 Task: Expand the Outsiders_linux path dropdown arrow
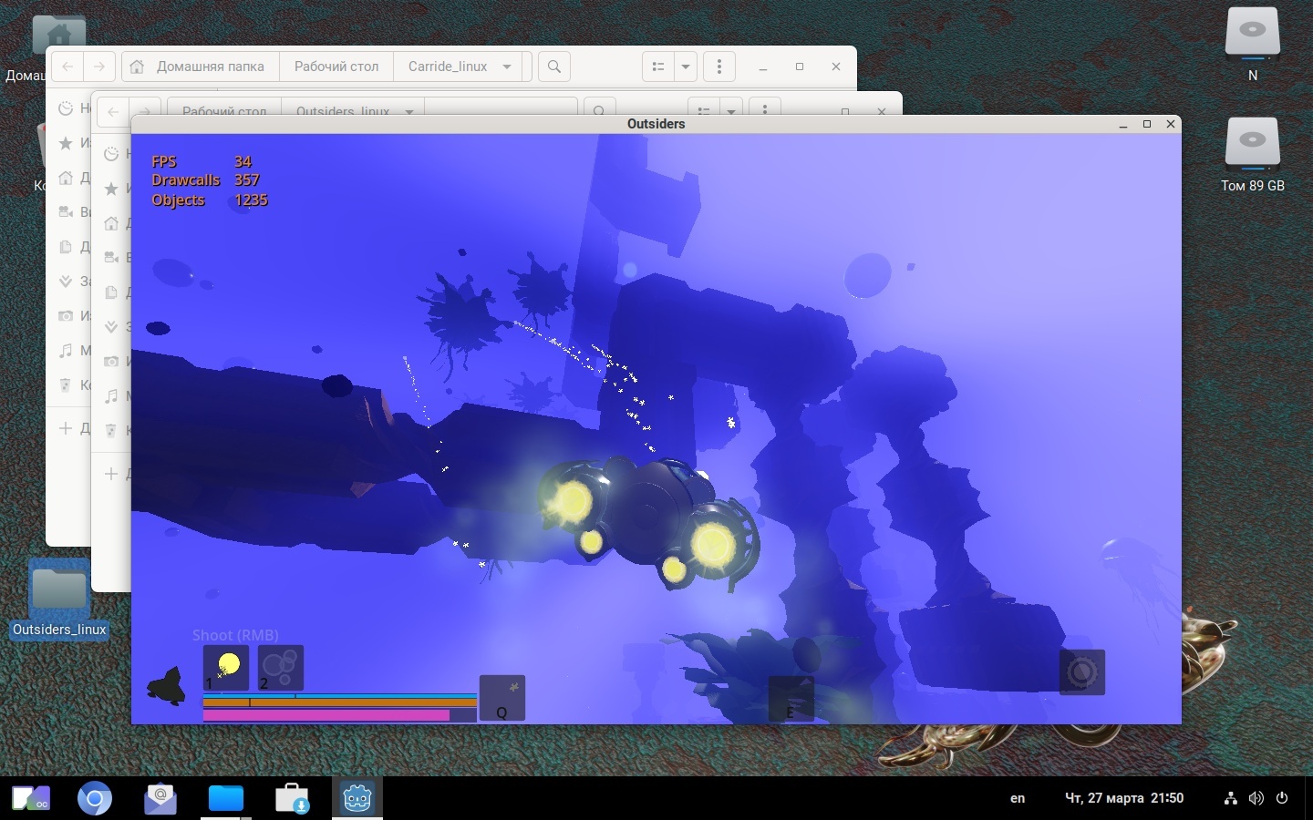click(x=409, y=111)
